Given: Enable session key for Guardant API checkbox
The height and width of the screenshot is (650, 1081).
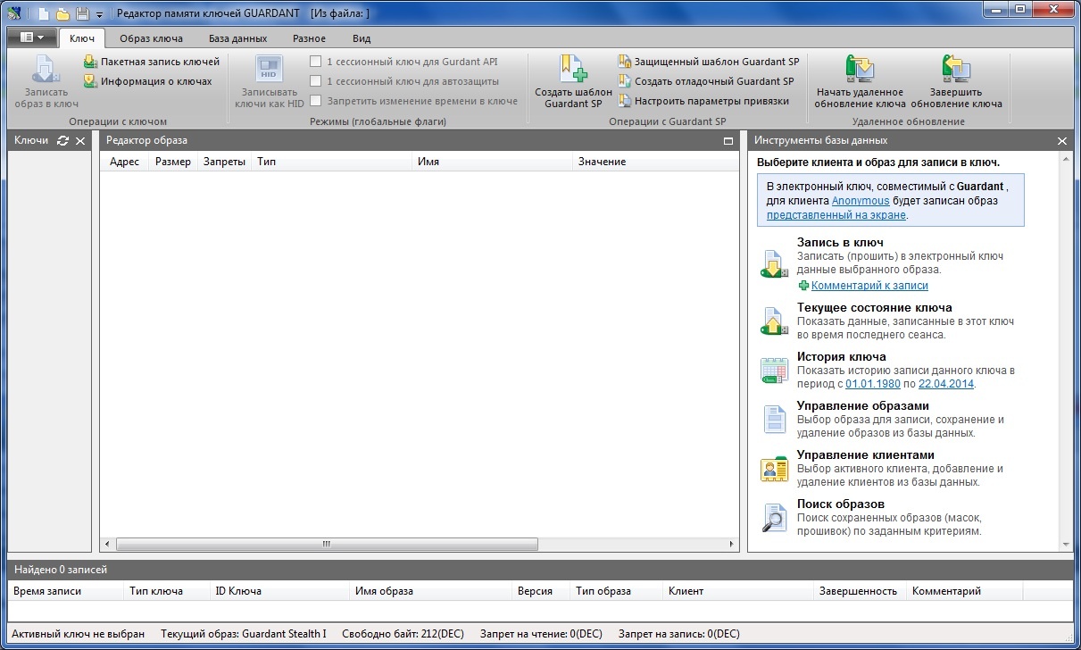Looking at the screenshot, I should click(315, 62).
